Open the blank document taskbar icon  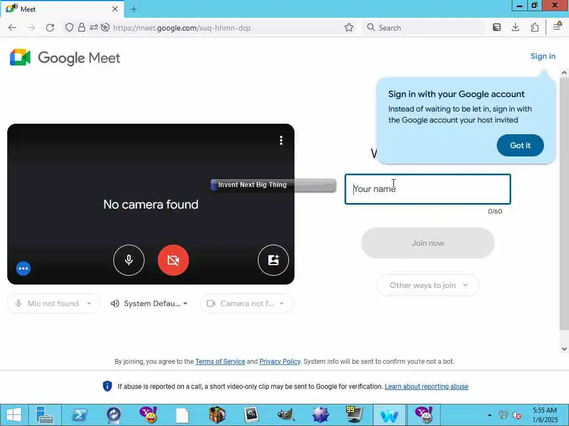[x=182, y=415]
